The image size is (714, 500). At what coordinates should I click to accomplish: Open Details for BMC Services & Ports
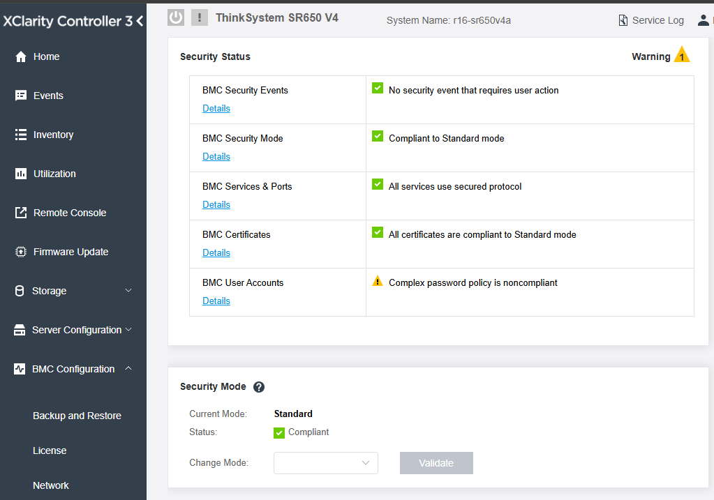tap(216, 205)
